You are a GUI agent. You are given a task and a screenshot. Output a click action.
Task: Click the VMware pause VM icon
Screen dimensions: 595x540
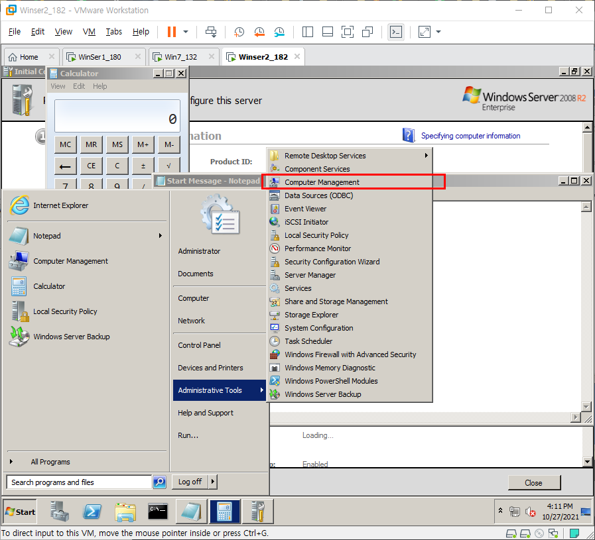click(172, 32)
